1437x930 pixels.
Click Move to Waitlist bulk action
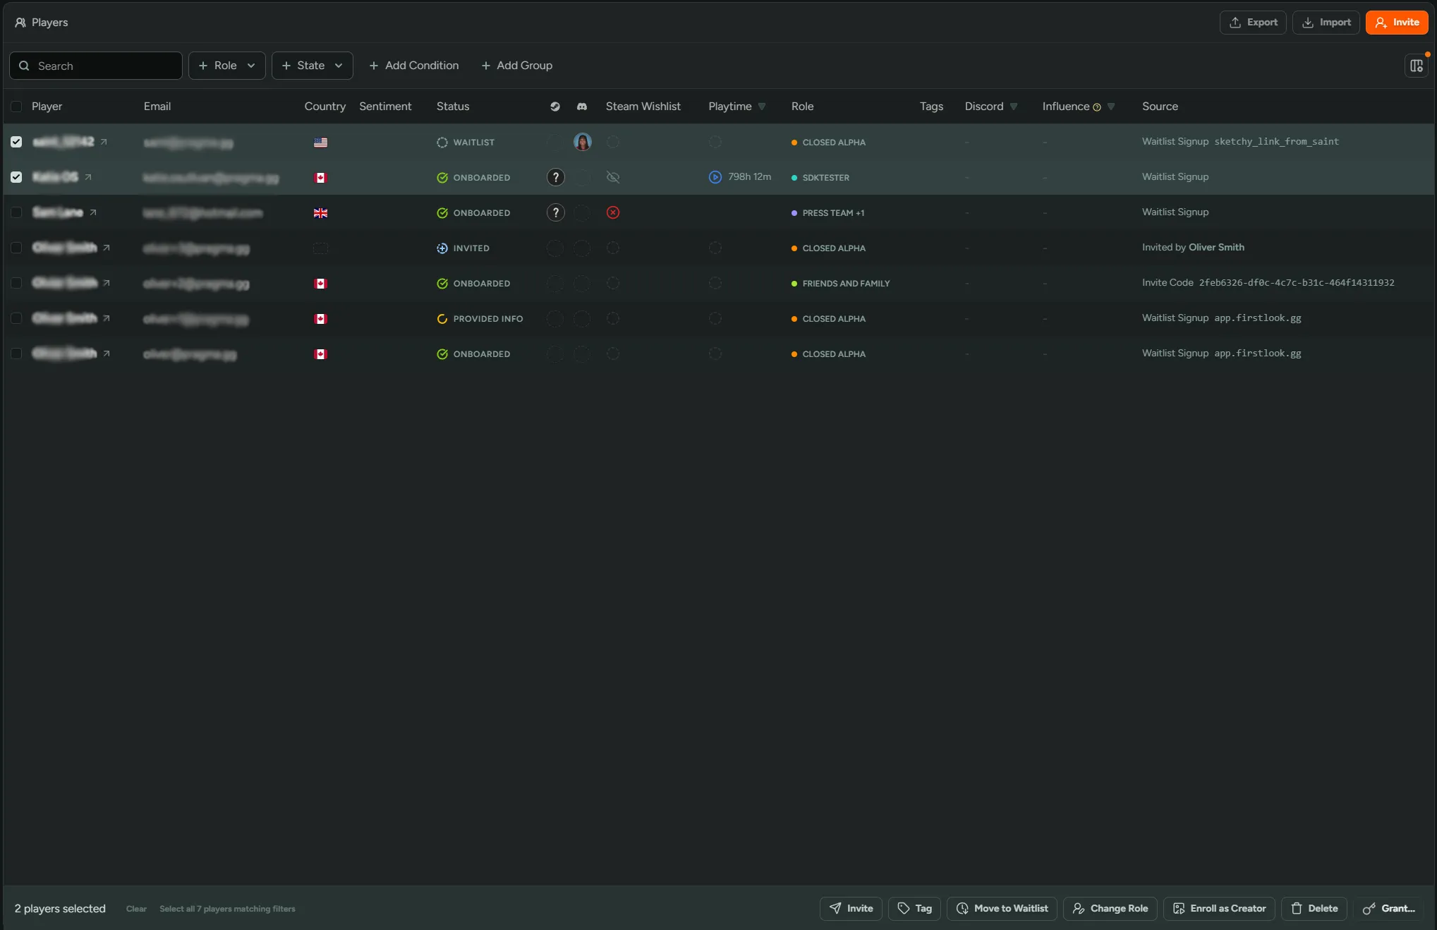pyautogui.click(x=1002, y=908)
